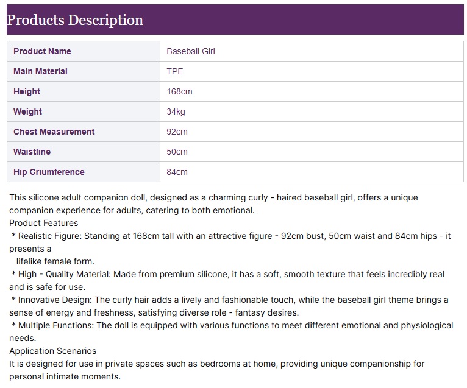Click the Application Scenarios heading text
The image size is (467, 388).
(x=52, y=351)
